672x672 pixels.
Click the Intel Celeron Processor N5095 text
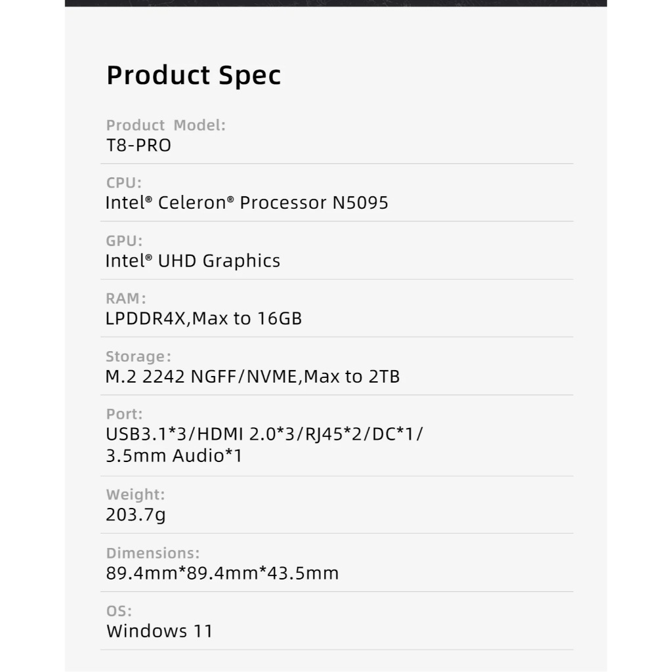pos(247,203)
